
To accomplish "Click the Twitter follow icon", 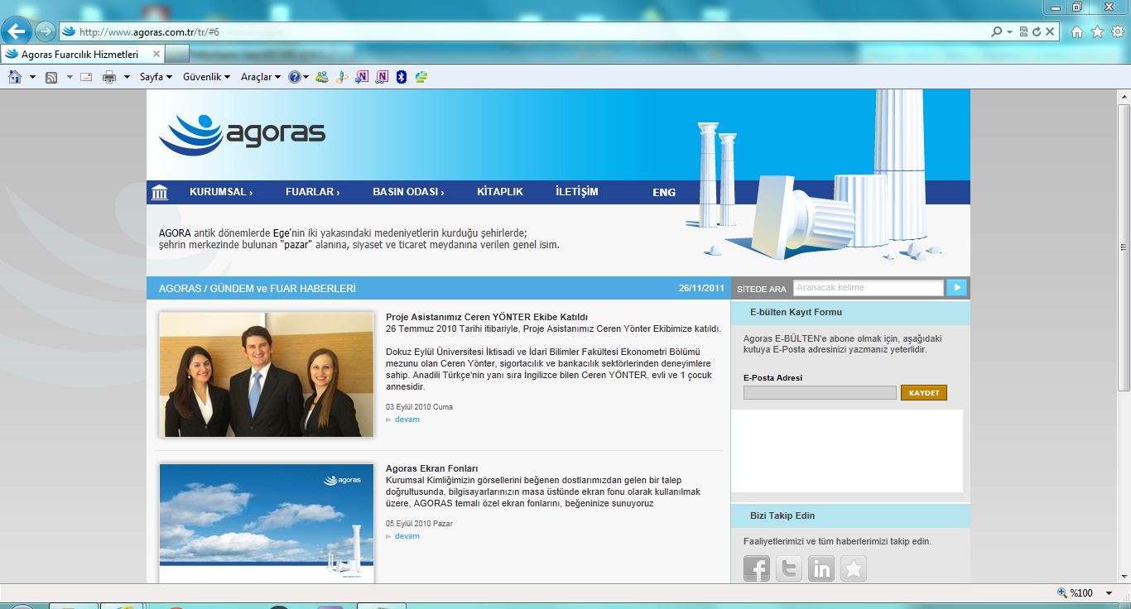I will pos(788,568).
